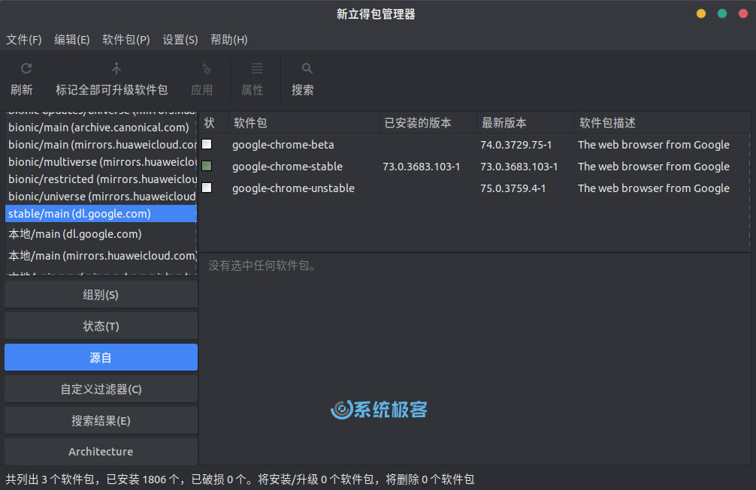Select the bionic/restricted origin entry
Viewport: 756px width, 490px height.
(100, 179)
